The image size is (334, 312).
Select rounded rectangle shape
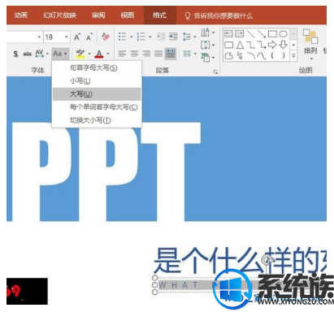point(229,45)
